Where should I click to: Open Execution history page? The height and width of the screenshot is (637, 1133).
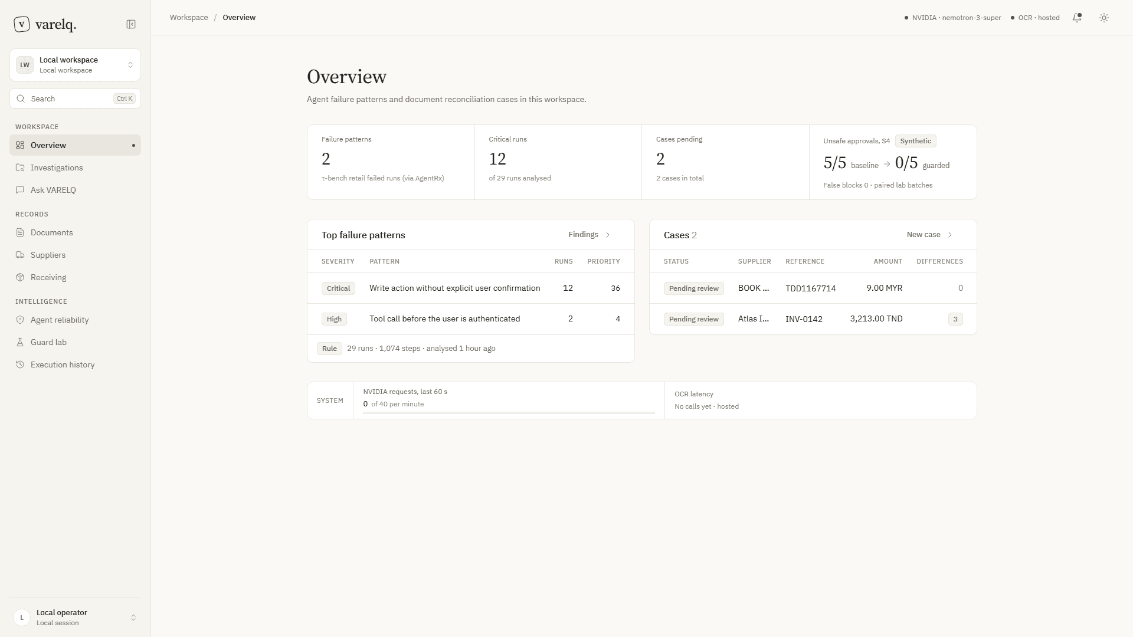[75, 365]
